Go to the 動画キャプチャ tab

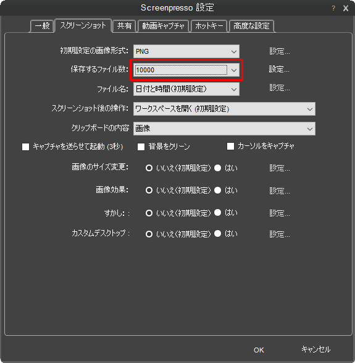pyautogui.click(x=164, y=26)
